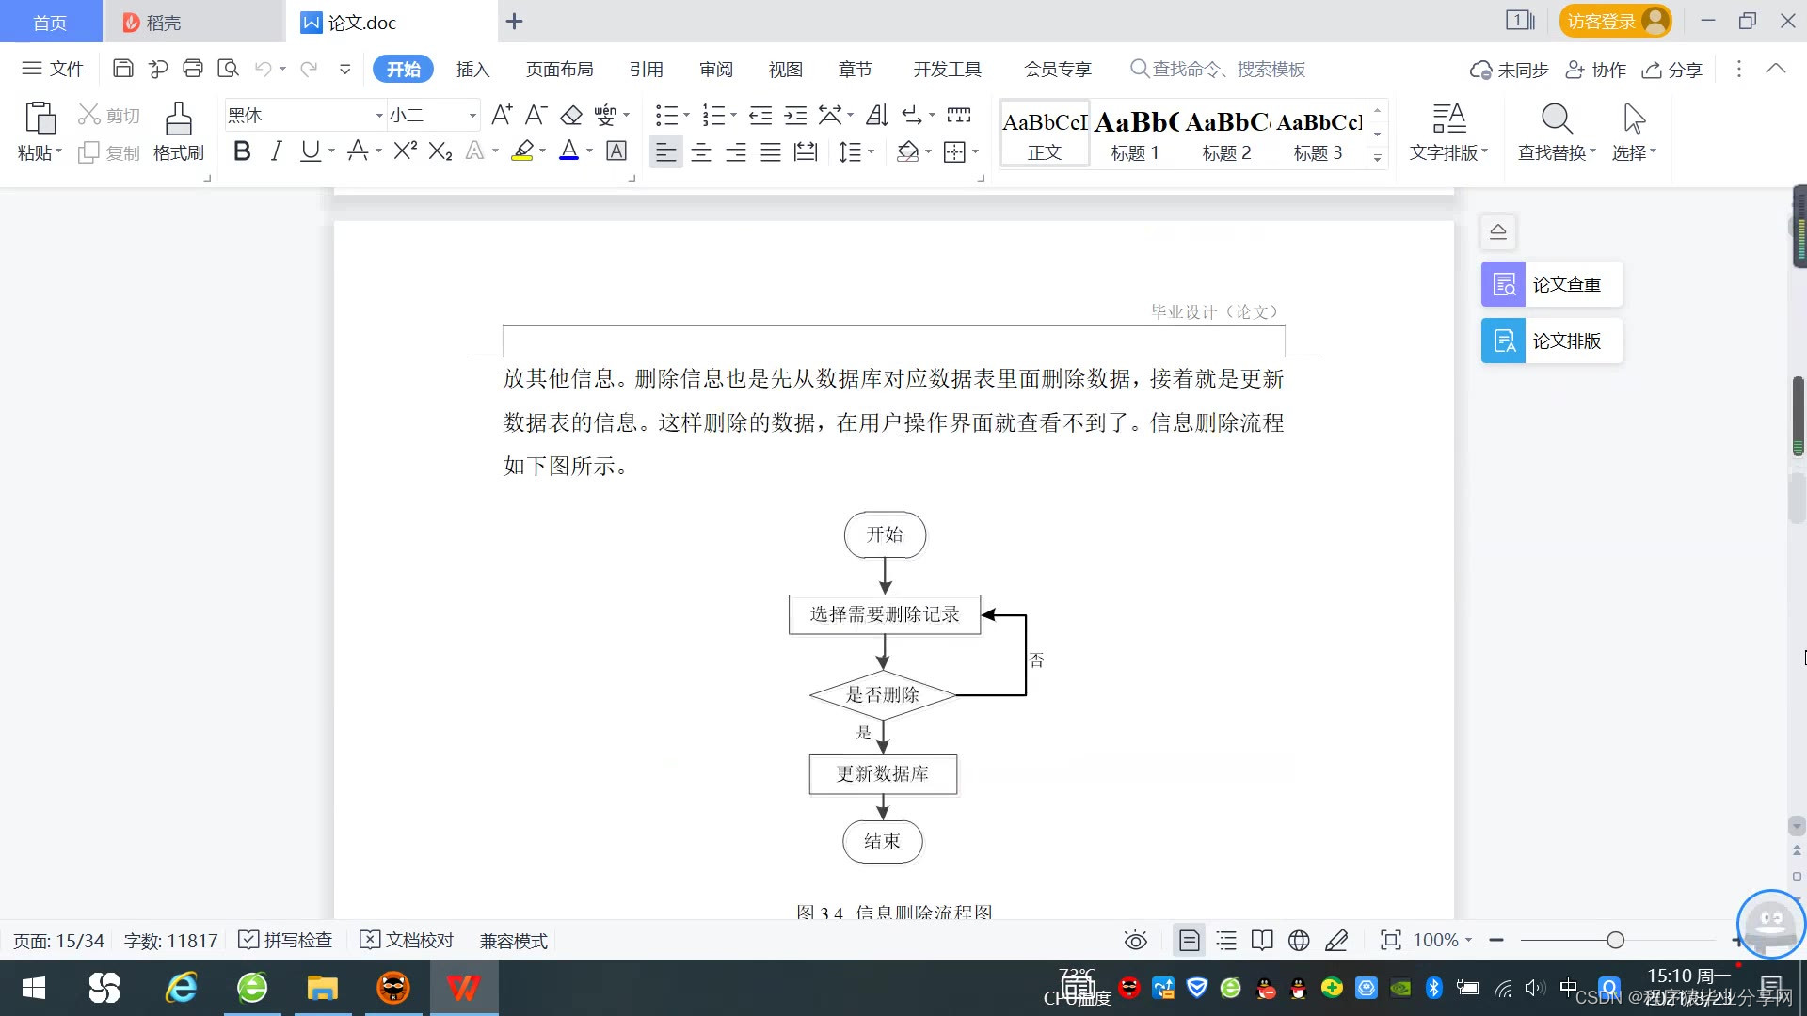The width and height of the screenshot is (1807, 1016).
Task: Toggle spell check in status bar
Action: click(x=286, y=940)
